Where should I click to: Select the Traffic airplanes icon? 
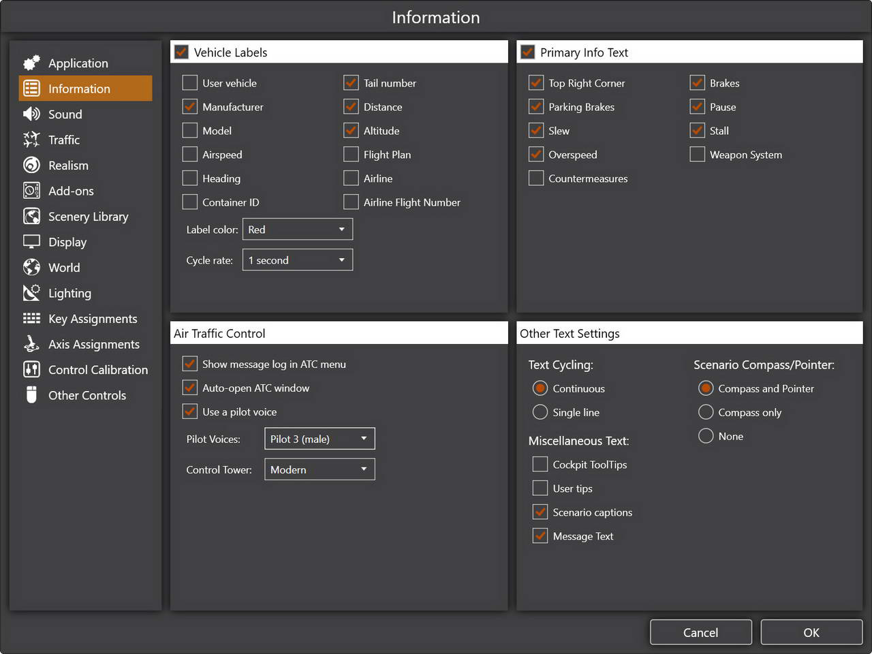pos(31,140)
